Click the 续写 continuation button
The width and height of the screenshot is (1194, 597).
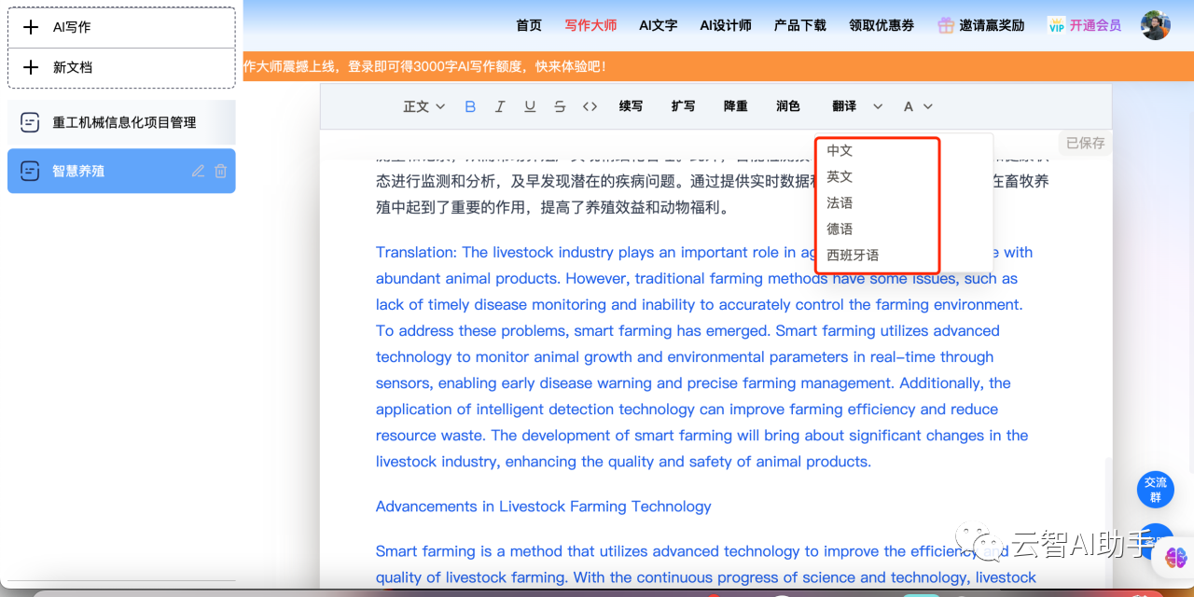pos(630,105)
